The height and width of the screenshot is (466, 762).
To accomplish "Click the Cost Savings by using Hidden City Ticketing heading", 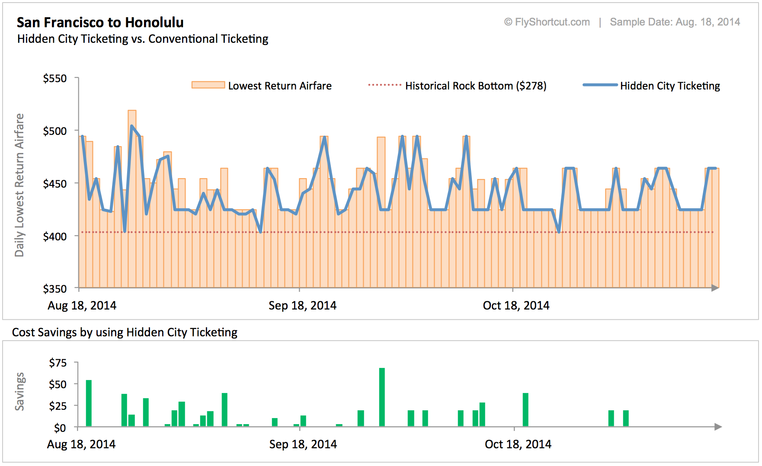I will [x=125, y=332].
